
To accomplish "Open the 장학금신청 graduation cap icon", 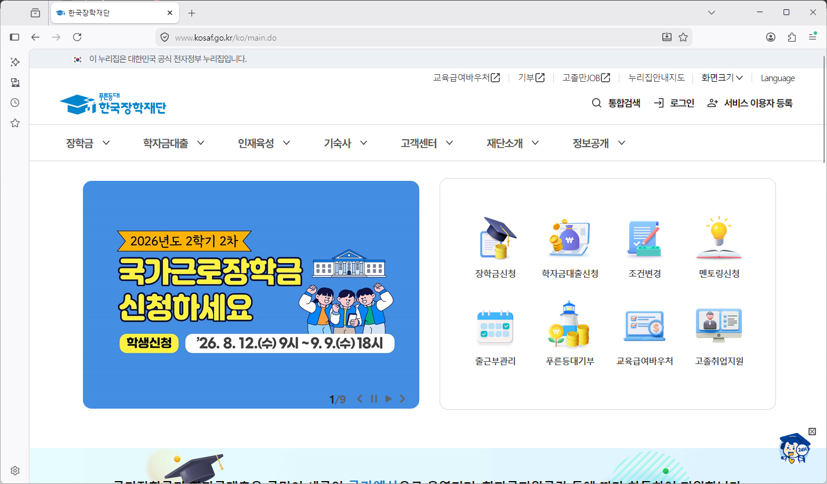I will (498, 238).
